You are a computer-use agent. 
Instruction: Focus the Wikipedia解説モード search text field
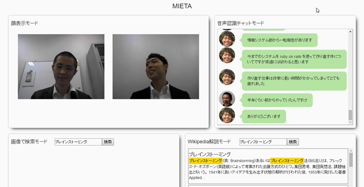point(263,142)
